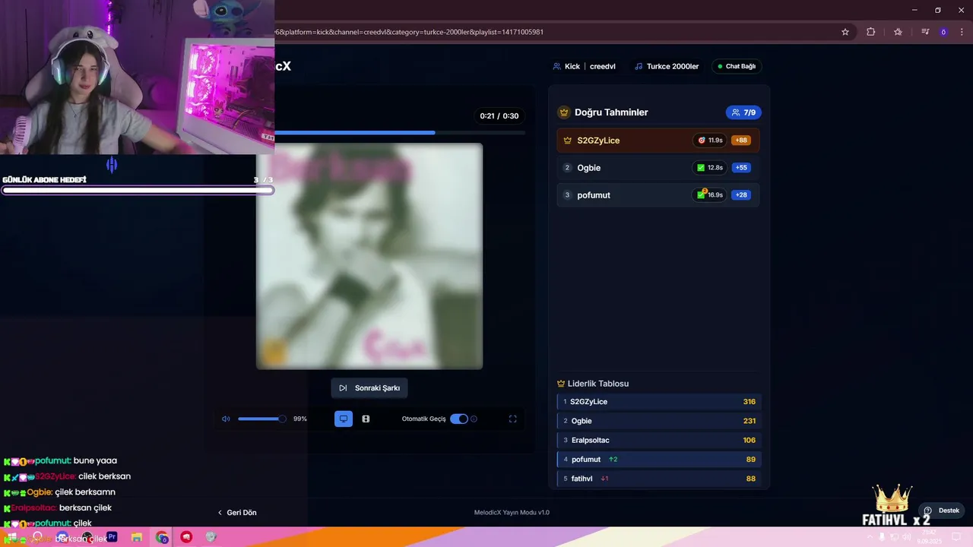Select the film strip video mode icon
The image size is (973, 547).
coord(366,419)
